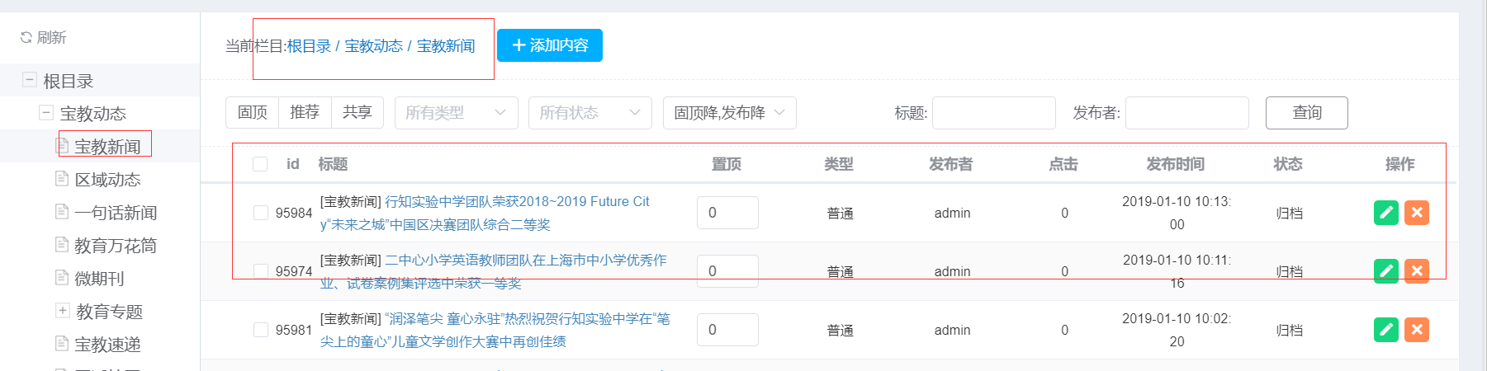The width and height of the screenshot is (1487, 371).
Task: Click the 标题 search input field
Action: pyautogui.click(x=993, y=113)
